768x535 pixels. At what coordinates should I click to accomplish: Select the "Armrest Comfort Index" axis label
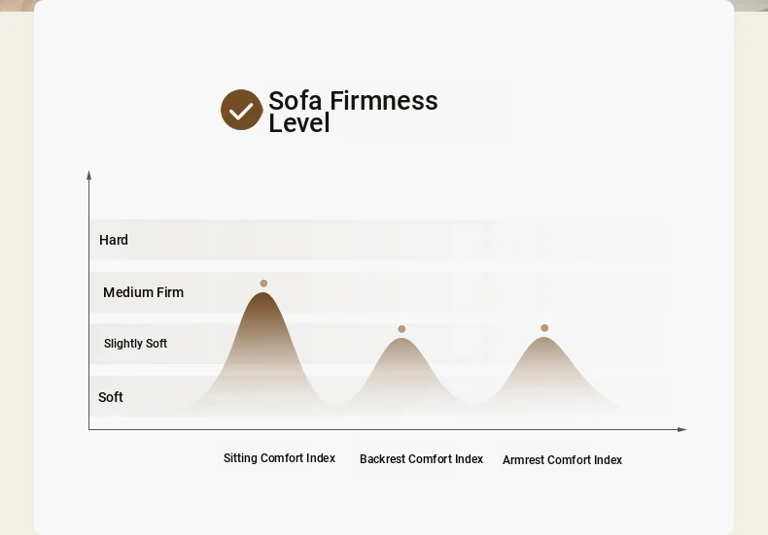562,460
